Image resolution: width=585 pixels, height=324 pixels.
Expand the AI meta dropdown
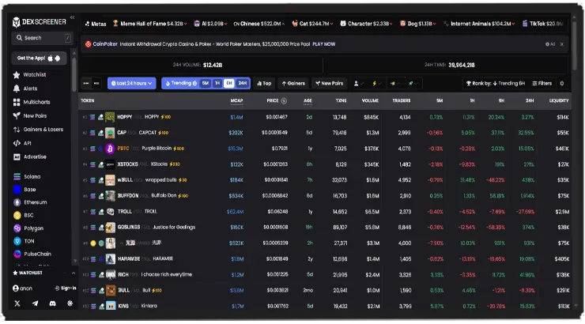coord(210,24)
